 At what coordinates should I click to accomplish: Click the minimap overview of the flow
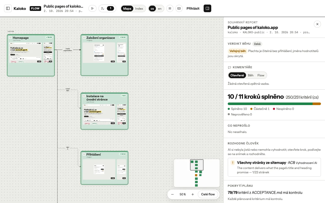click(197, 173)
